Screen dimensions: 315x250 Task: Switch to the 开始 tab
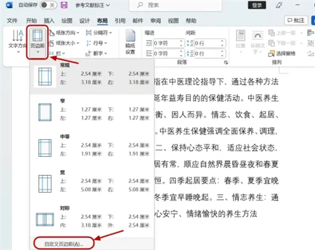(31, 21)
